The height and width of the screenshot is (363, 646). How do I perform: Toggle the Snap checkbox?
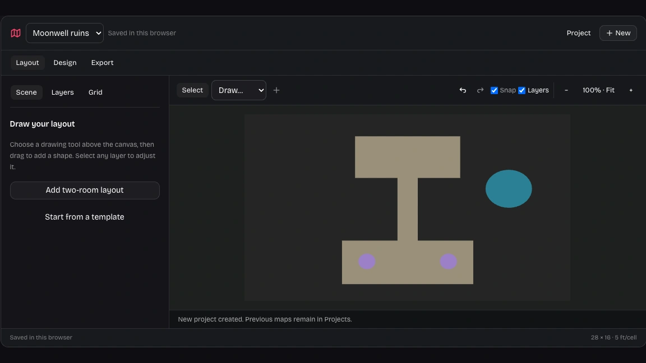tap(494, 90)
